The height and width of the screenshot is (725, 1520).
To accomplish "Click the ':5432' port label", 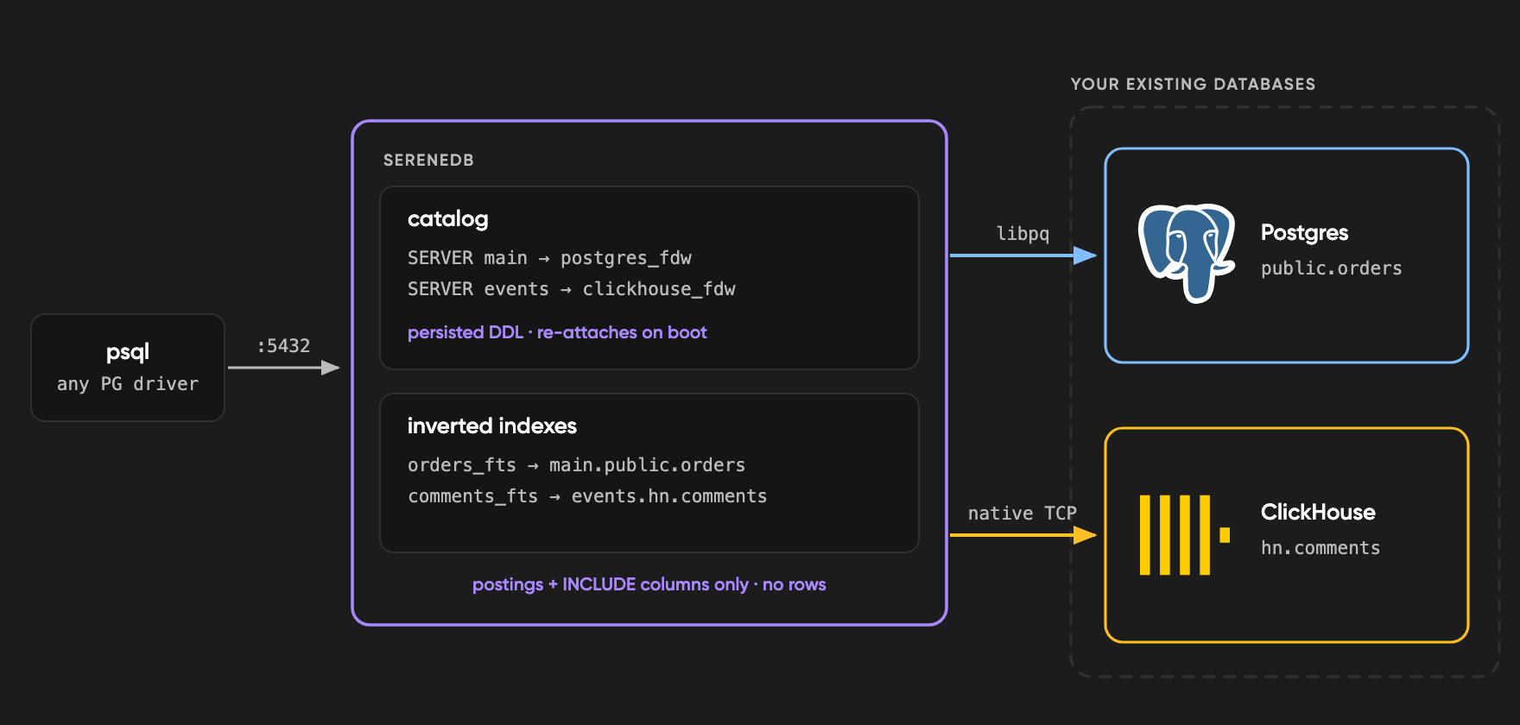I will (x=283, y=346).
